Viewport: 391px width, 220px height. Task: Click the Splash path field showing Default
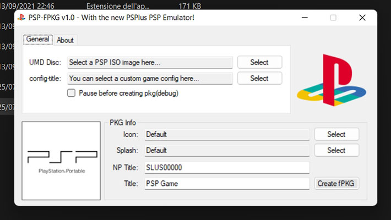point(227,151)
